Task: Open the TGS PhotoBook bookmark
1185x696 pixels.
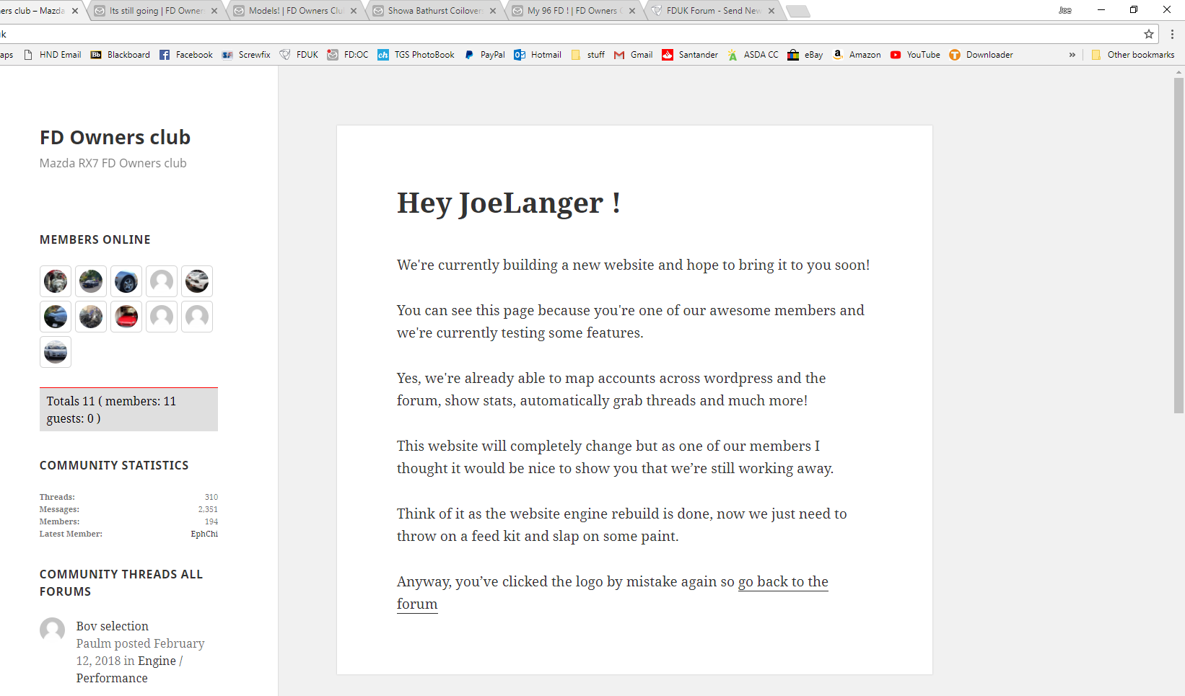Action: pyautogui.click(x=416, y=55)
